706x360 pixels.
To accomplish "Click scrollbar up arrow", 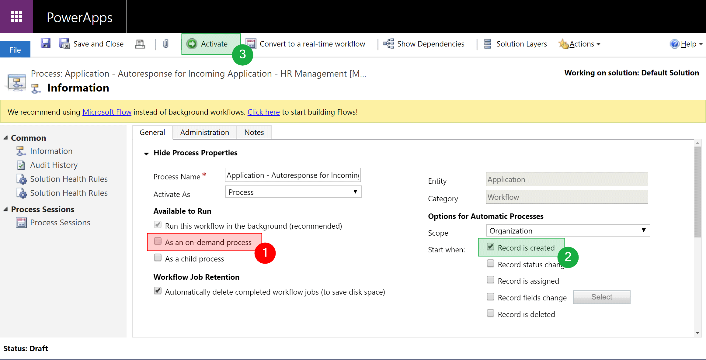I will coord(697,143).
